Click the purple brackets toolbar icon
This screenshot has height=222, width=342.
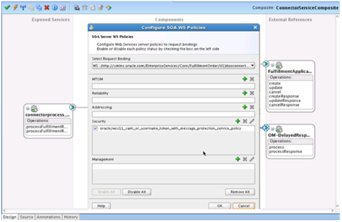(63, 8)
